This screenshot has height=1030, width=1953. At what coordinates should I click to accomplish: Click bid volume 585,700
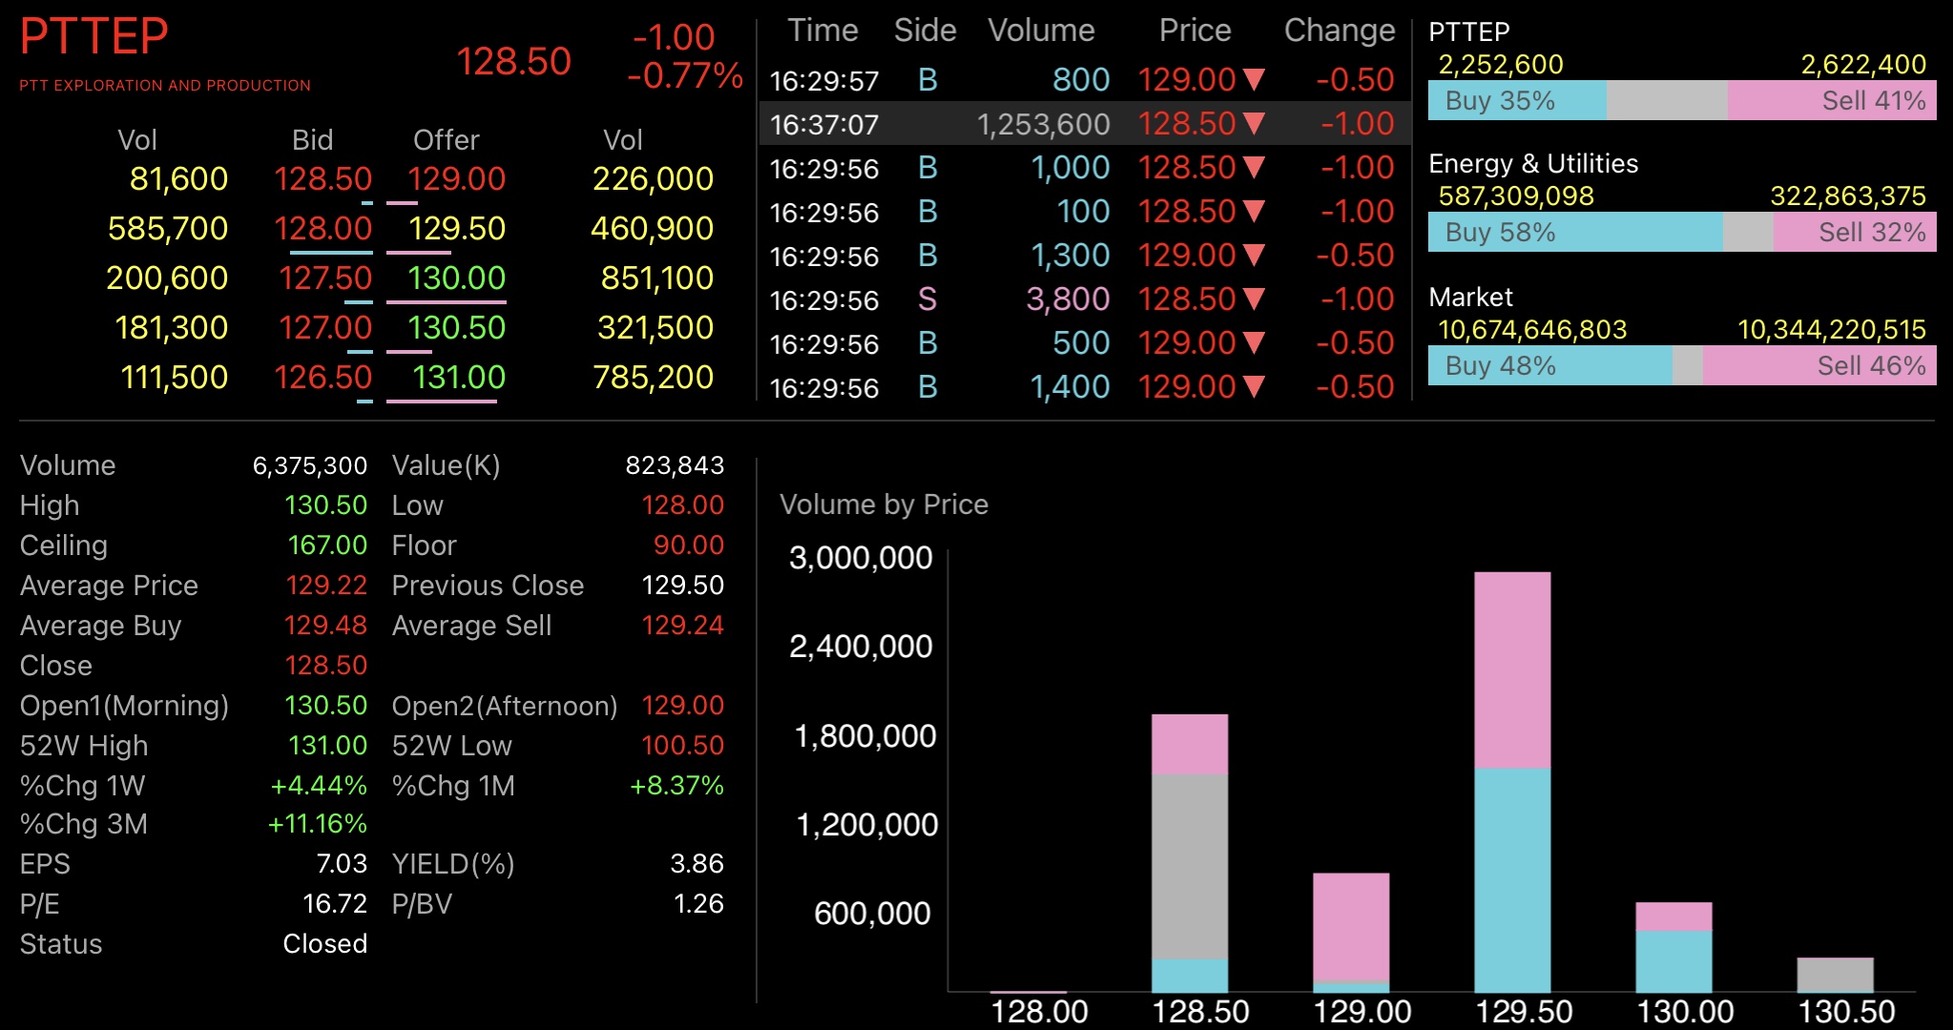(x=168, y=229)
